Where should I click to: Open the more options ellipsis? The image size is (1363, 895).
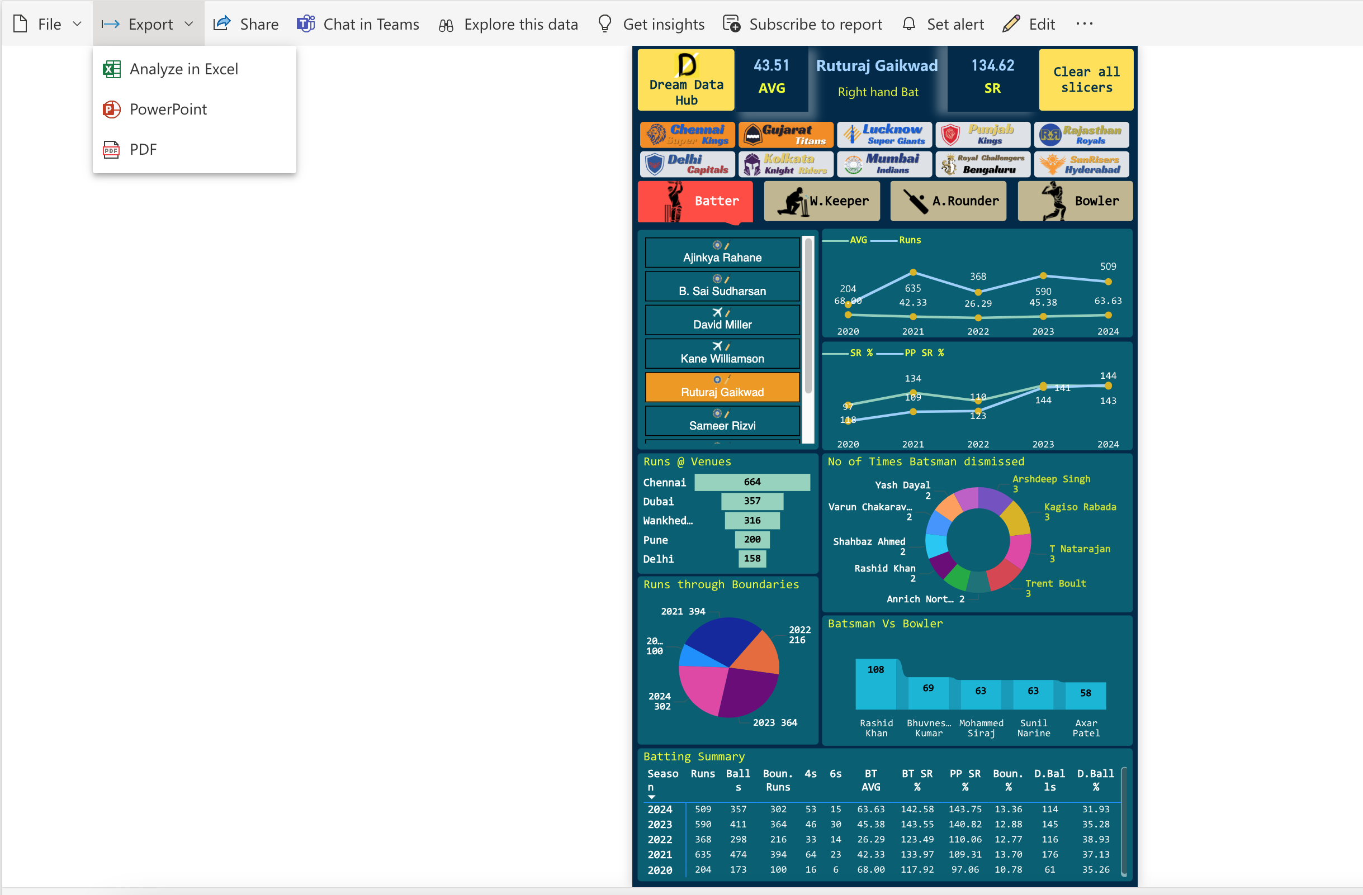1084,23
